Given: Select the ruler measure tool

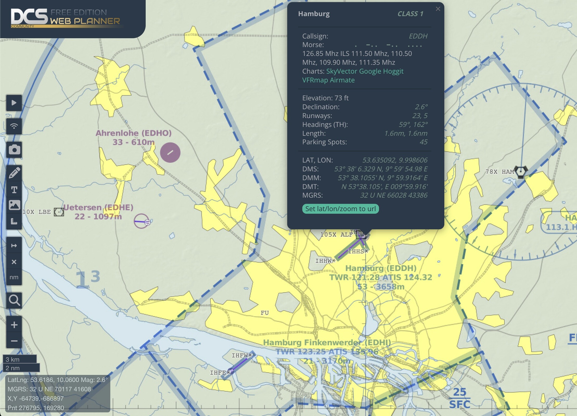Looking at the screenshot, I should click(14, 221).
